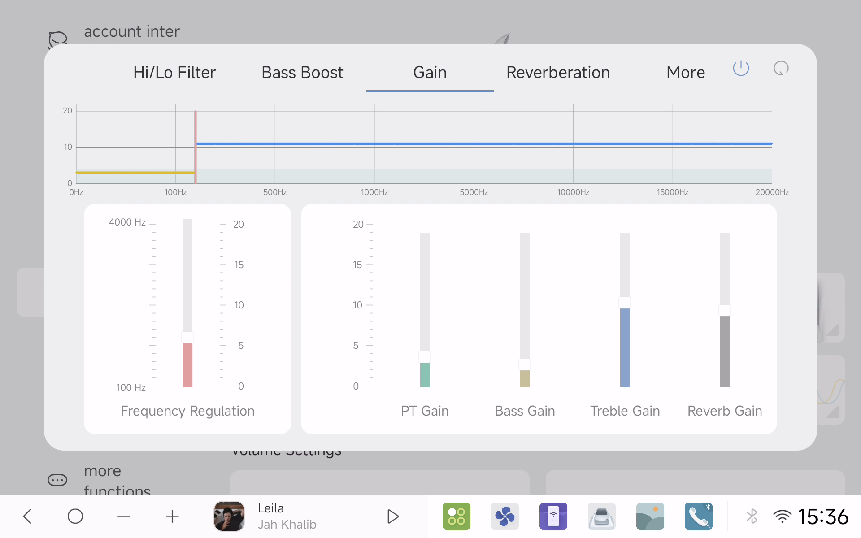This screenshot has height=538, width=861.
Task: Switch to the Hi/Lo Filter tab
Action: click(174, 73)
